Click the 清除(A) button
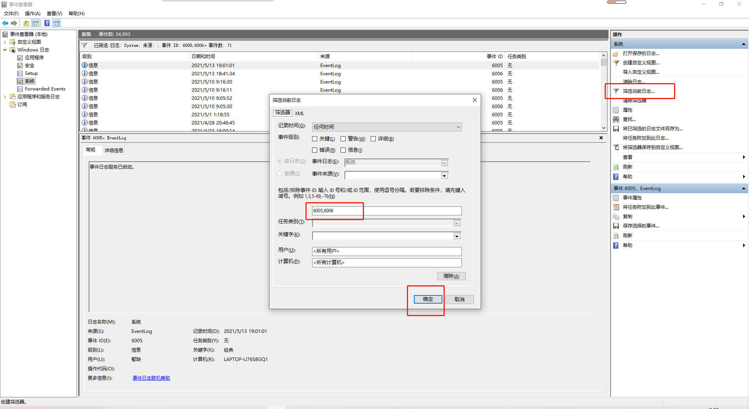This screenshot has height=409, width=749. click(x=451, y=276)
